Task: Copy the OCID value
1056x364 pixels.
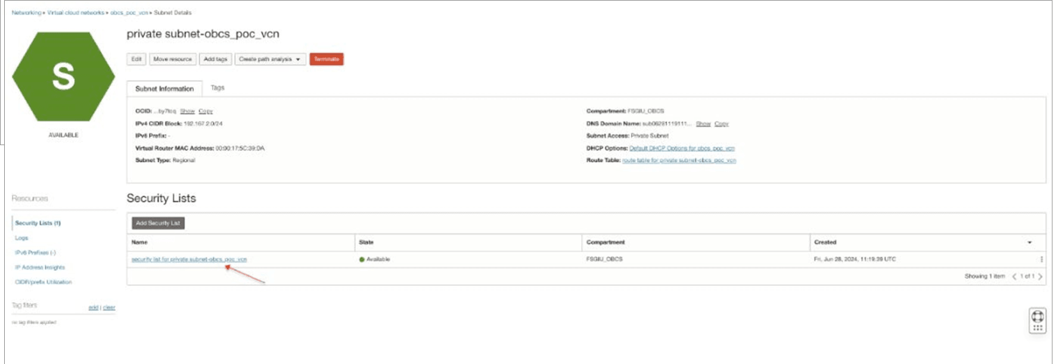Action: [x=206, y=111]
